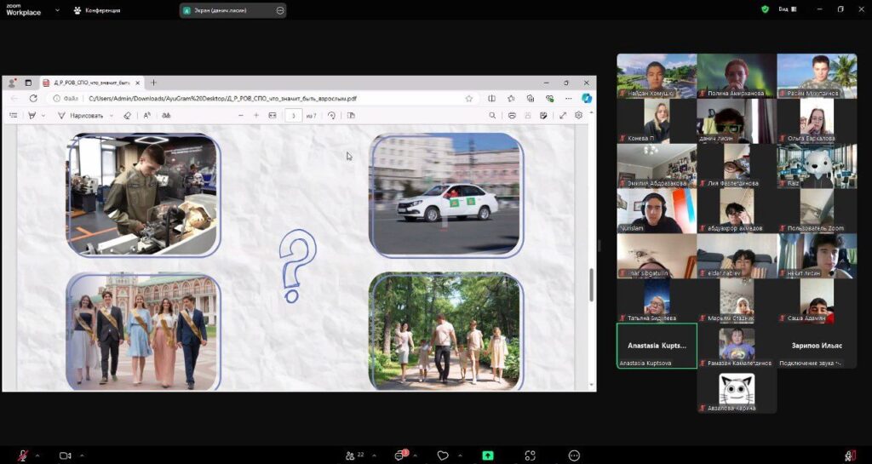
Task: Unmute the microphone in Zoom toolbar
Action: click(x=23, y=455)
